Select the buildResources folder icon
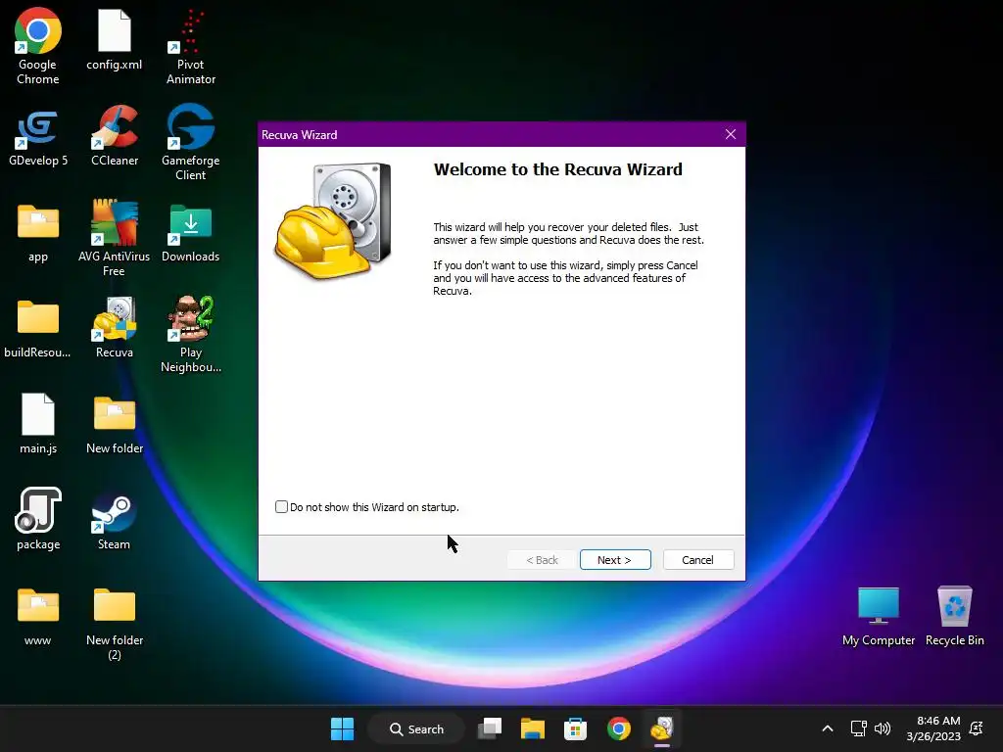 coord(38,329)
